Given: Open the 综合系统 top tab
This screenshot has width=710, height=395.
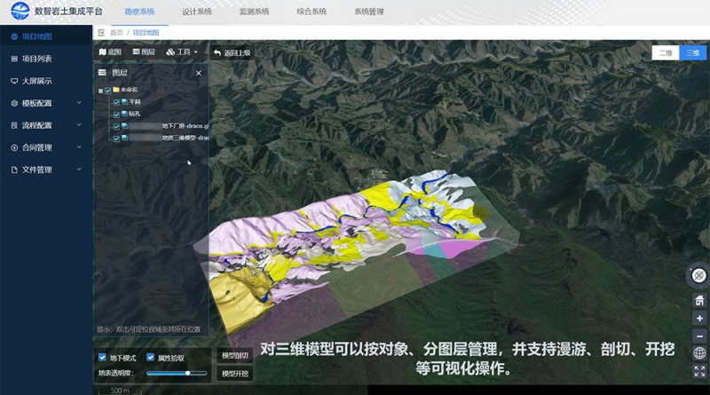Looking at the screenshot, I should [x=312, y=12].
